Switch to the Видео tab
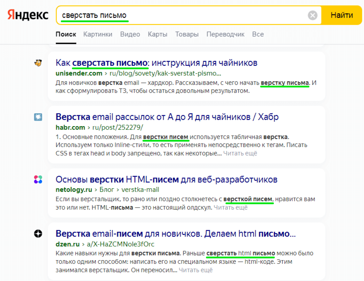The height and width of the screenshot is (281, 364). pos(130,34)
